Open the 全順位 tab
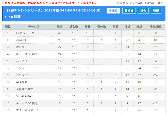The height and width of the screenshot is (115, 168). tap(113, 11)
